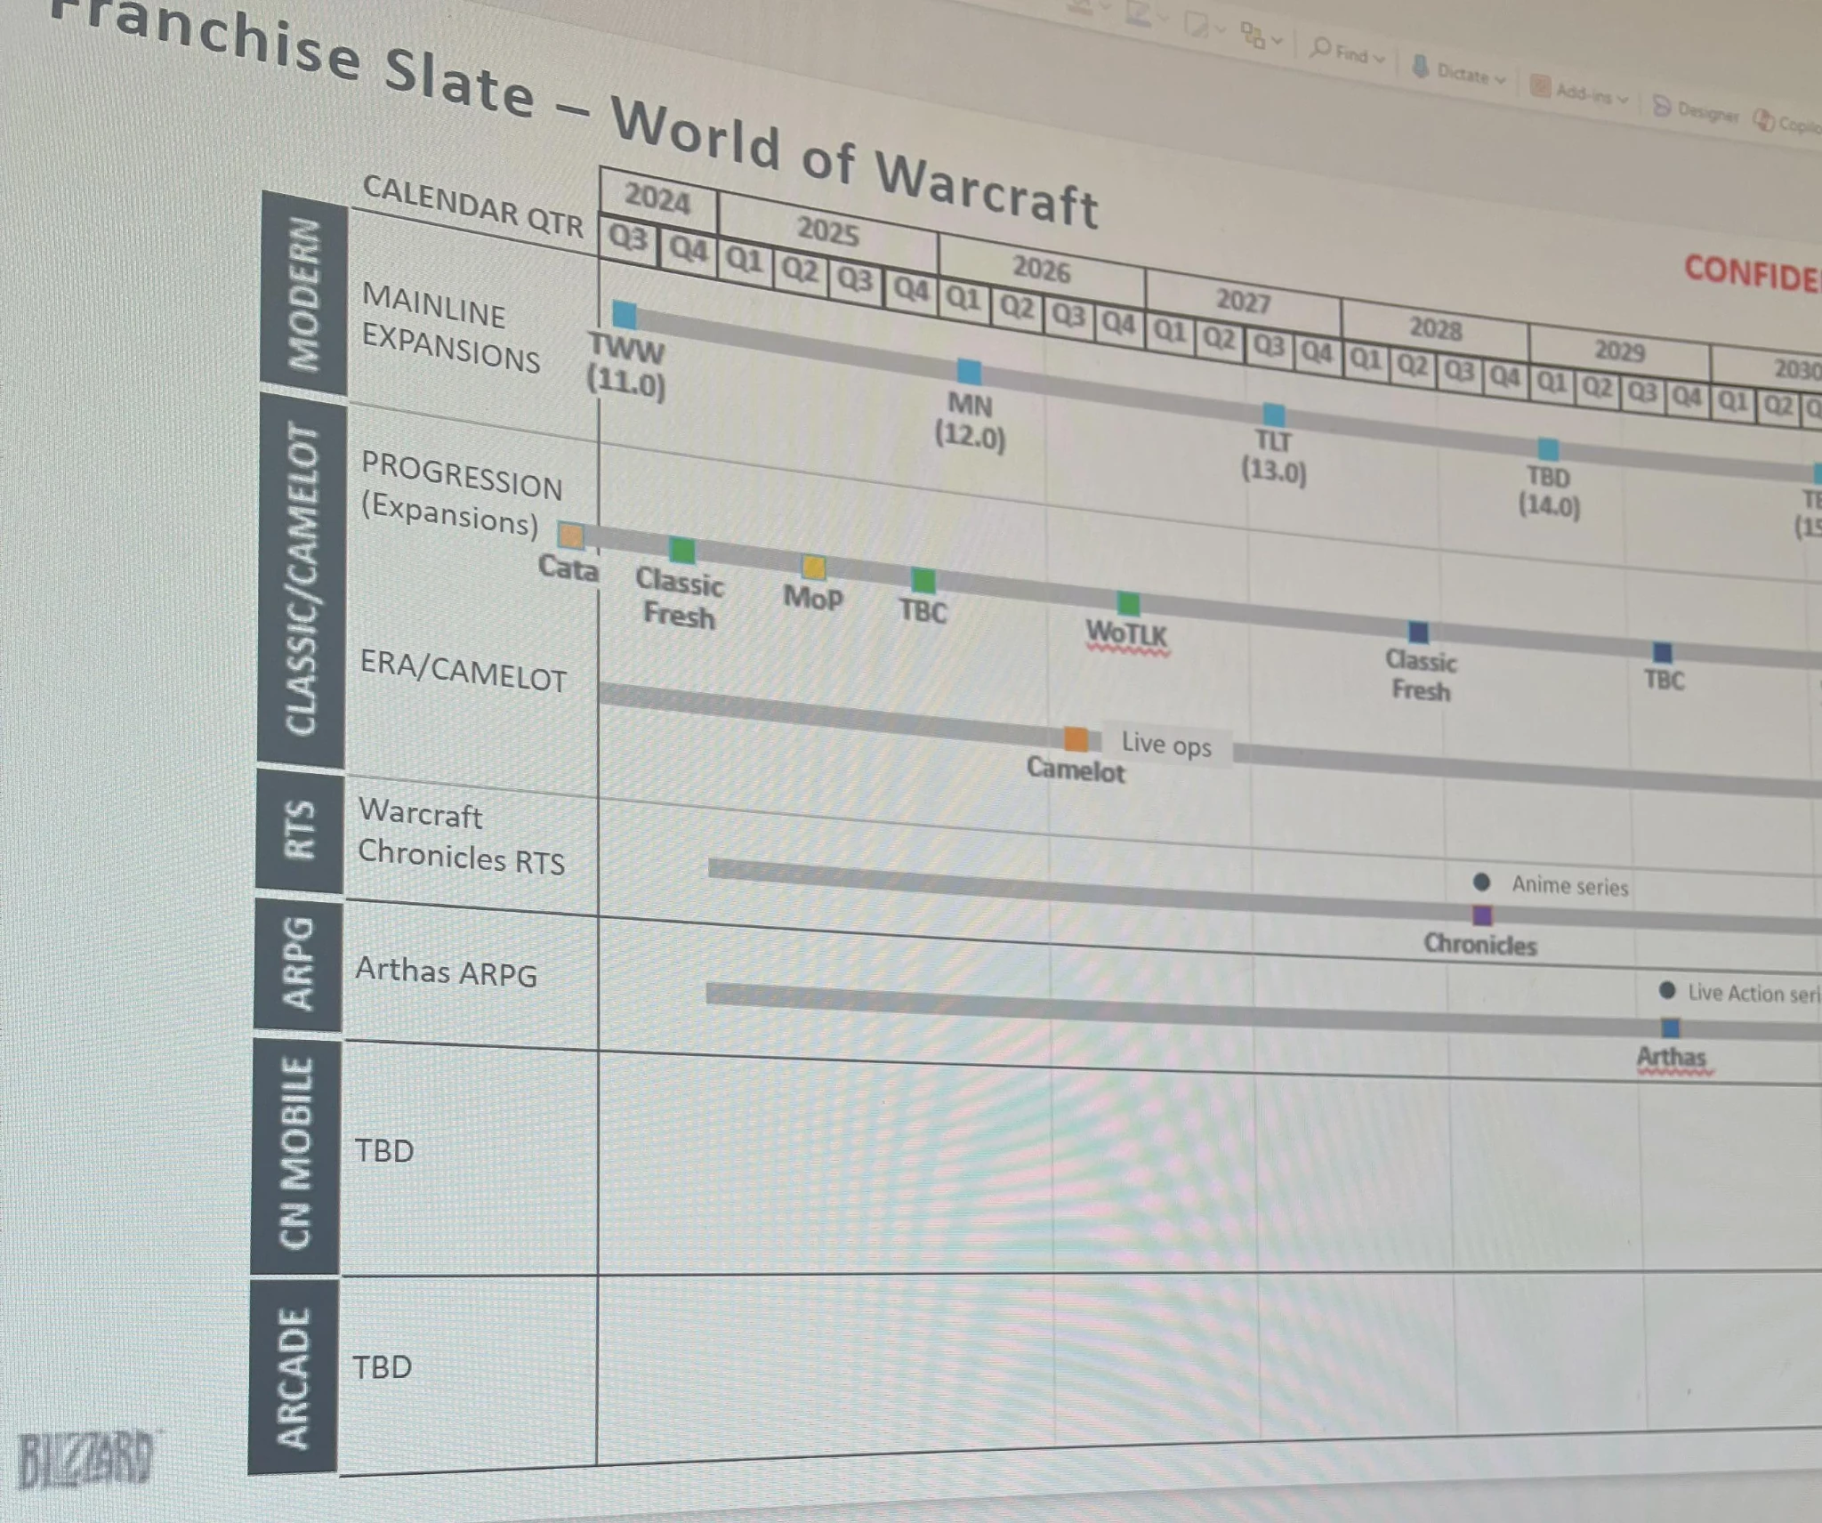Click the "MN (12.0)" label text

pos(970,421)
